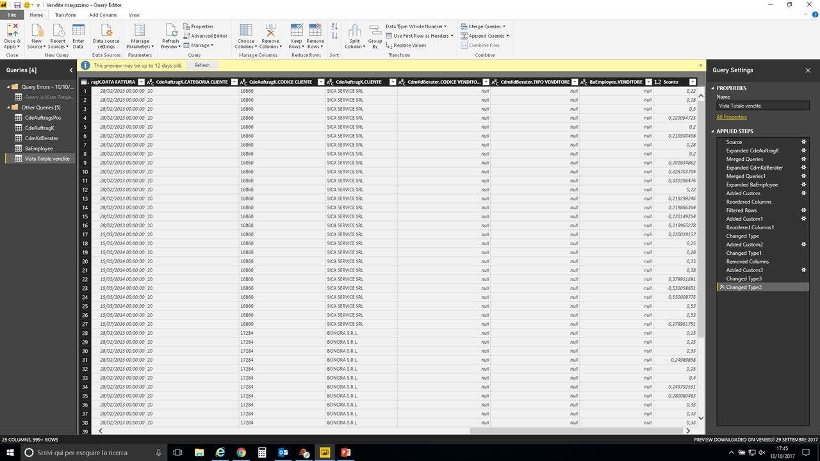
Task: Open filter dropdown for Sconto column
Action: (x=692, y=82)
